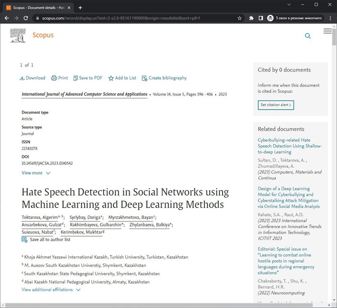This screenshot has height=308, width=337.
Task: Click Set citation alert button
Action: pyautogui.click(x=276, y=105)
